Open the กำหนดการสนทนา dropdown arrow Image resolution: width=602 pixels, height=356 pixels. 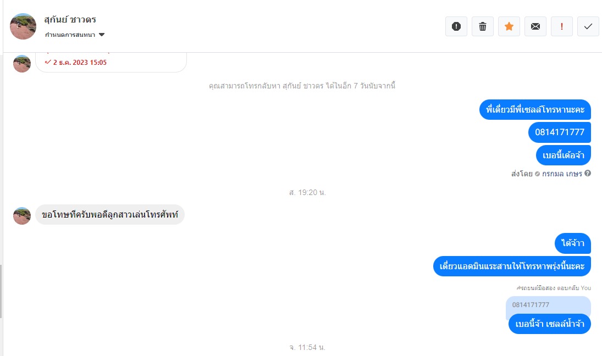tap(102, 35)
